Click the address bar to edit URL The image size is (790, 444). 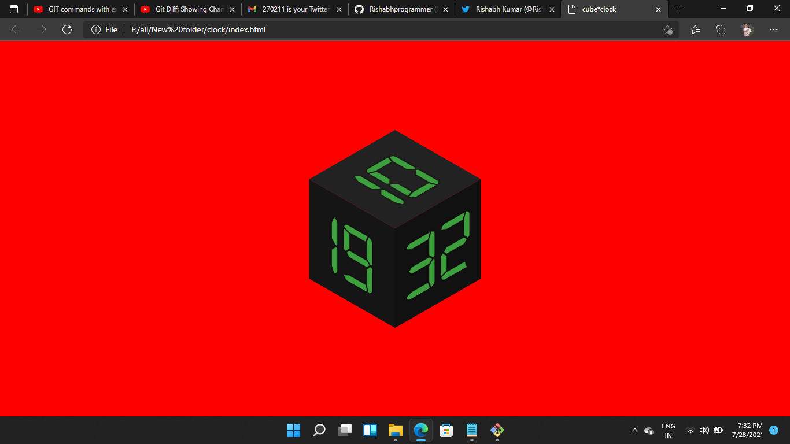tap(347, 29)
